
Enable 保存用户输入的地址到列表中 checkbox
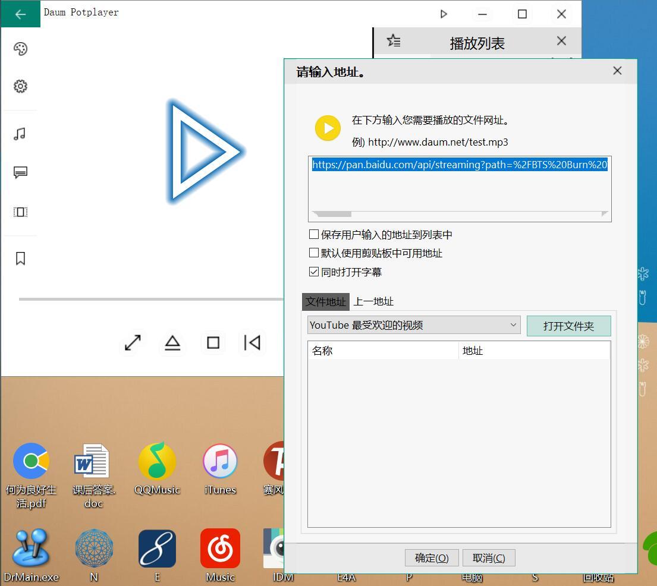(314, 234)
